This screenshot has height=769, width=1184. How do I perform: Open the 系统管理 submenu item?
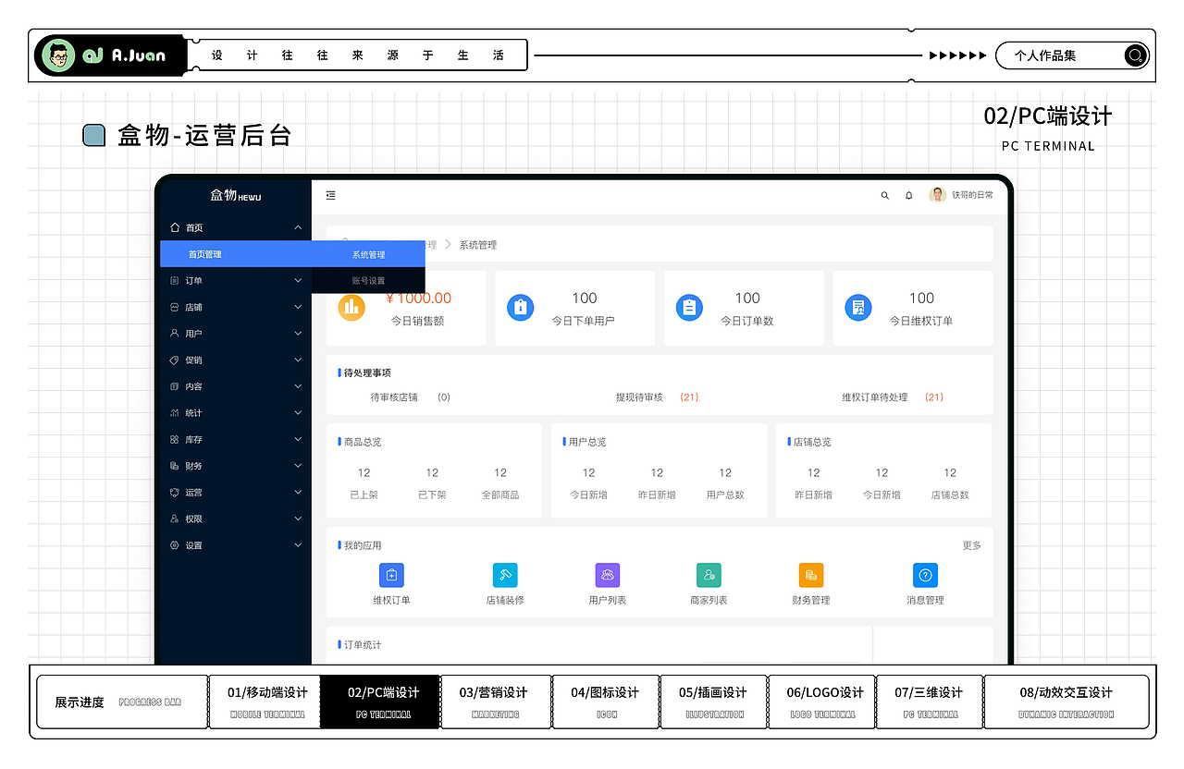tap(367, 253)
